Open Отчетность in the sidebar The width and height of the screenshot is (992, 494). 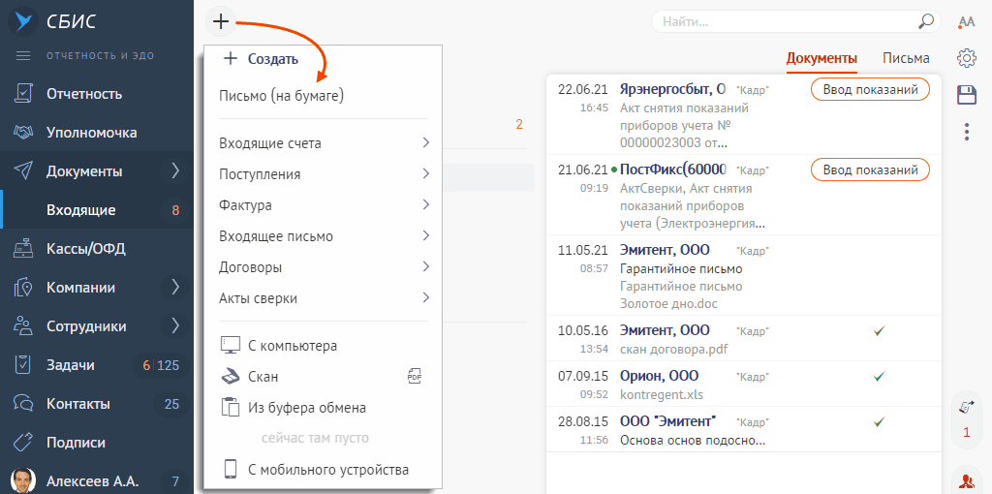[x=84, y=94]
